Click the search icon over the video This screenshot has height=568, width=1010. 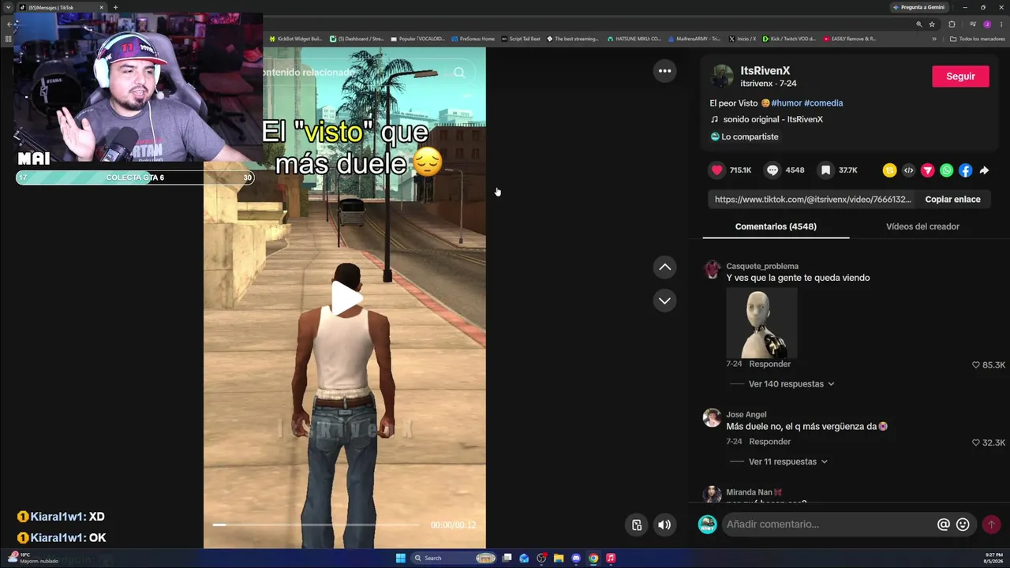(x=459, y=73)
